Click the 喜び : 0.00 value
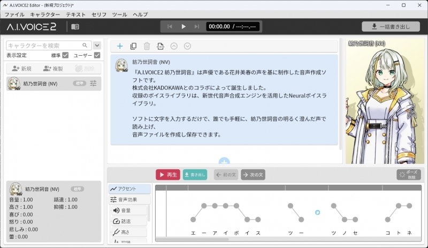Screen dimensions: 428x248 pyautogui.click(x=21, y=215)
